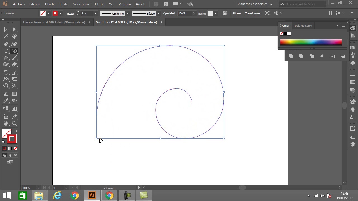This screenshot has width=358, height=201.
Task: Open the Uniforme width profile dropdown
Action: [128, 13]
